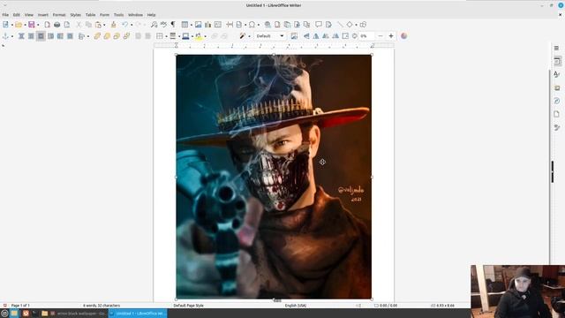Click the sidebar settings hamburger icon
The image size is (565, 318).
(556, 49)
